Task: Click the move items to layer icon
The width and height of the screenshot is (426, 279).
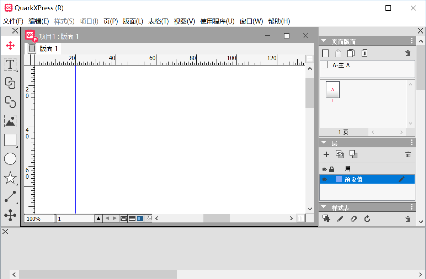Action: click(340, 154)
